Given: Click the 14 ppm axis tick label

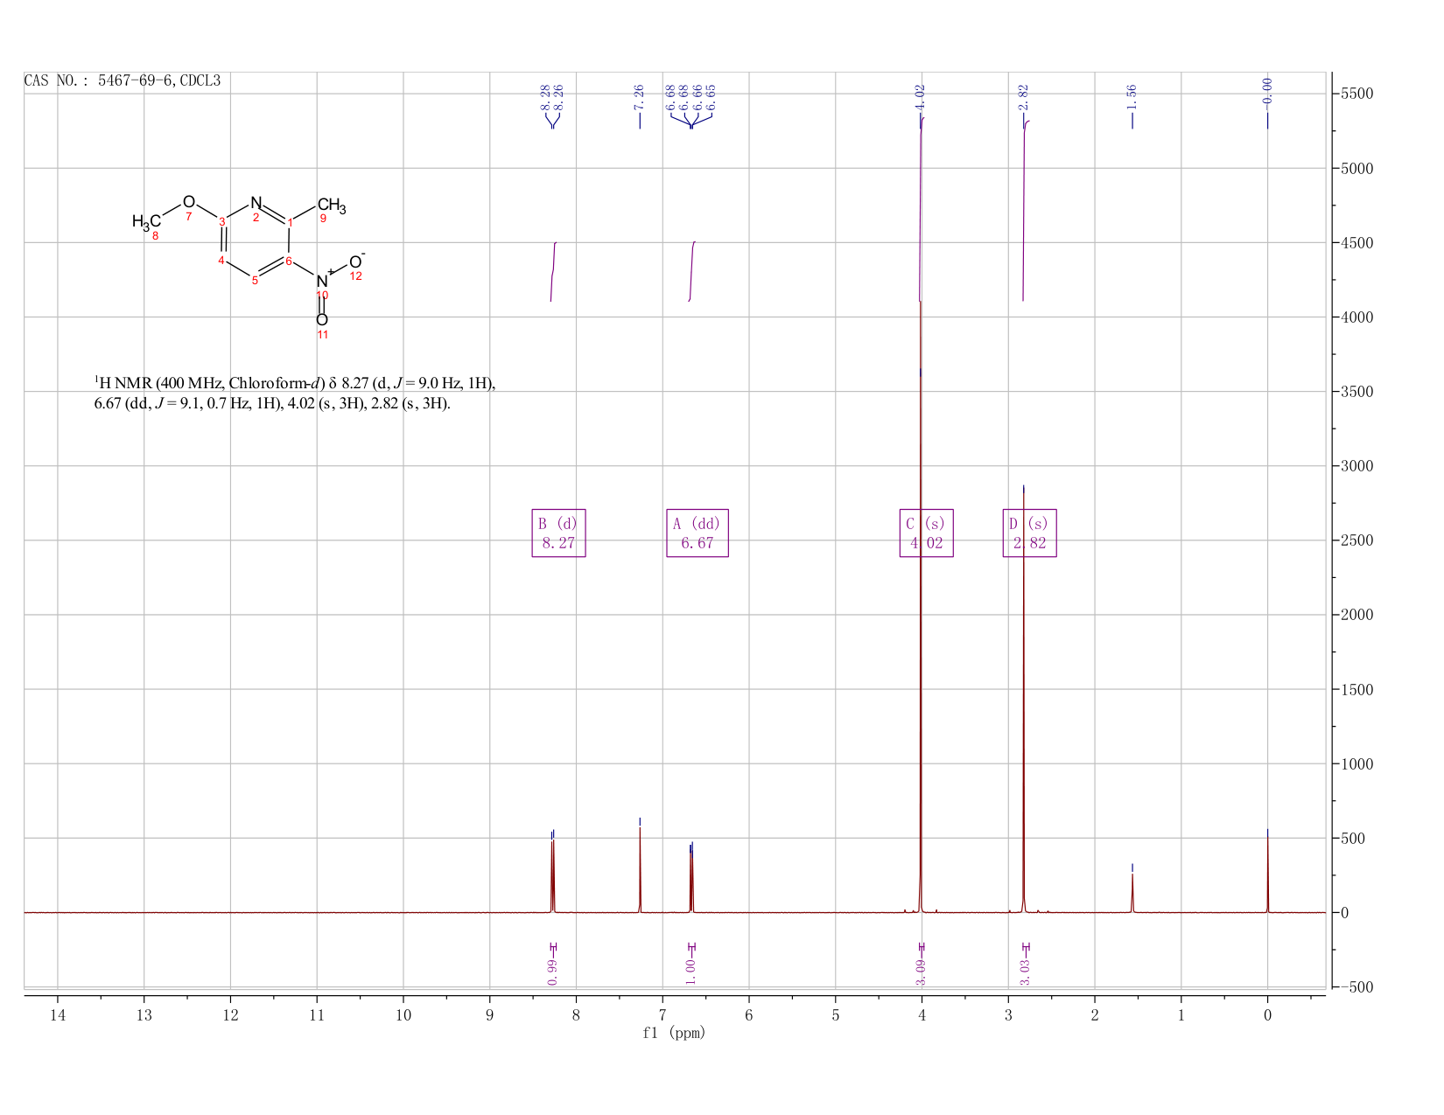Looking at the screenshot, I should [x=58, y=1015].
